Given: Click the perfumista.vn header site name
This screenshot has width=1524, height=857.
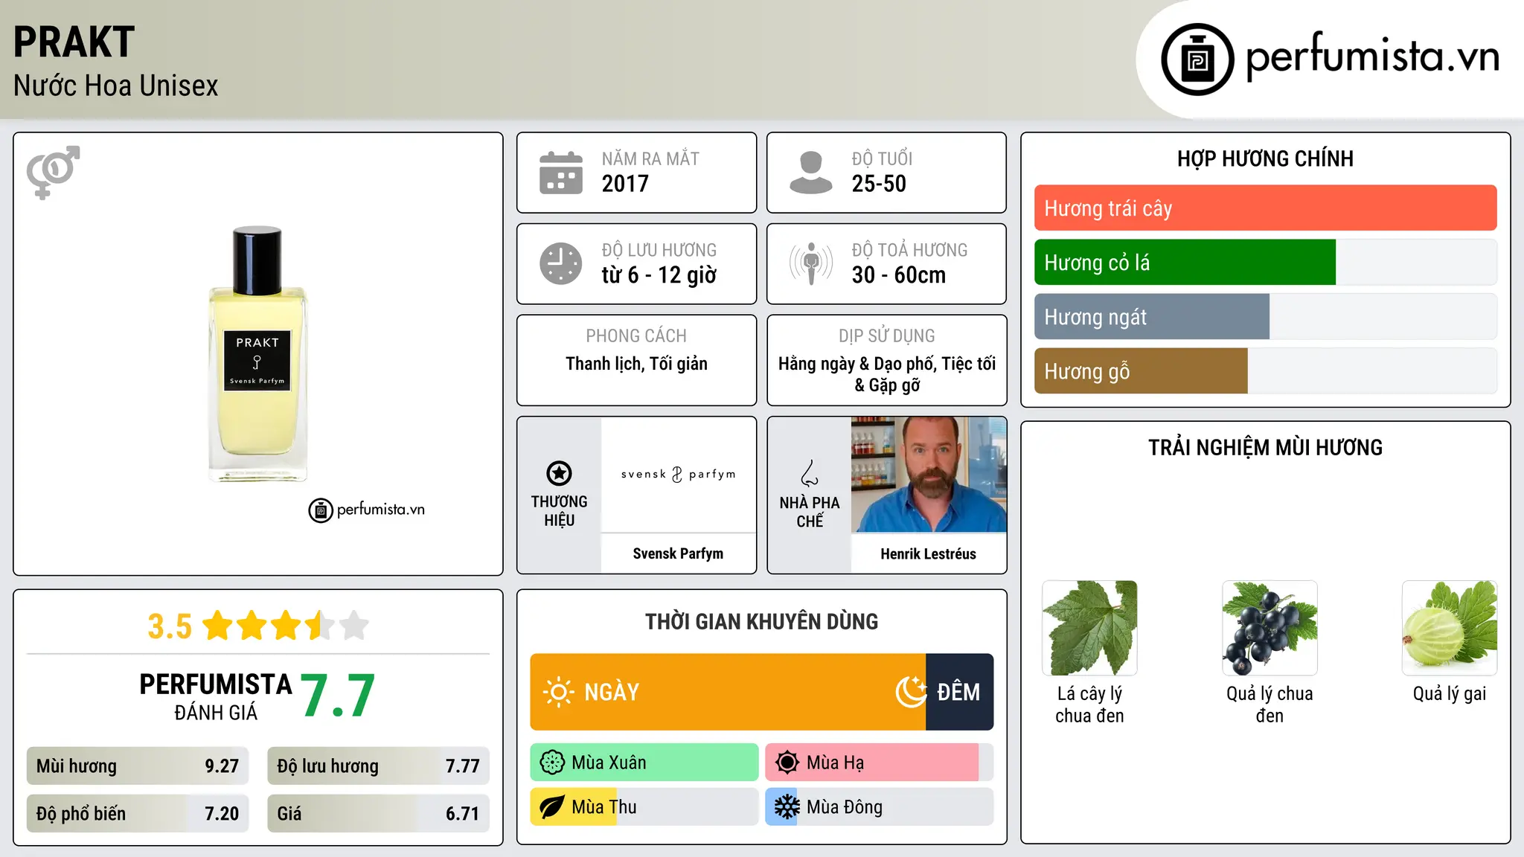Looking at the screenshot, I should [x=1372, y=56].
